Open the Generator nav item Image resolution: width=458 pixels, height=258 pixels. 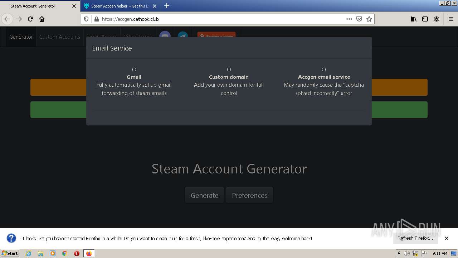[21, 37]
